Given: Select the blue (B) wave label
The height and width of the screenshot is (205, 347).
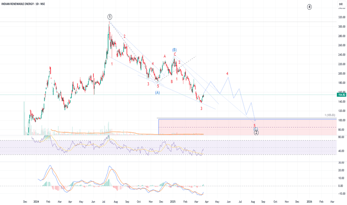Looking at the screenshot, I should coord(174,50).
